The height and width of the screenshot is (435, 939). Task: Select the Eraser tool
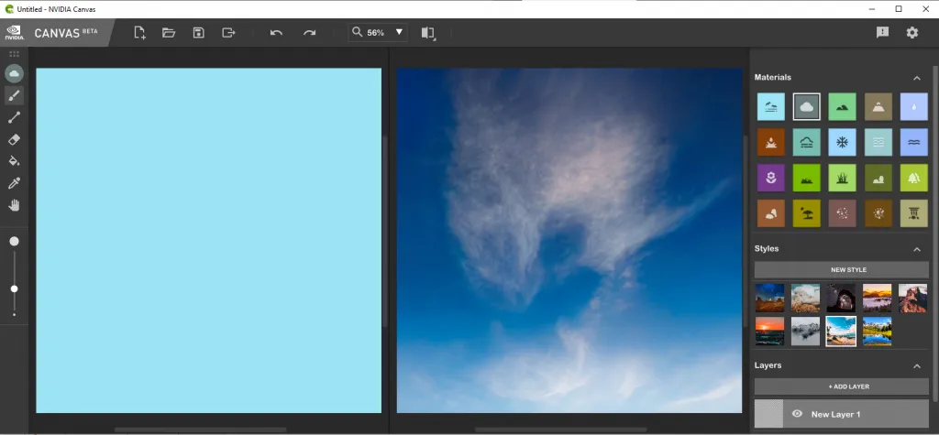(x=15, y=139)
